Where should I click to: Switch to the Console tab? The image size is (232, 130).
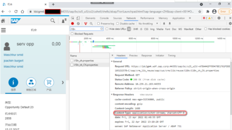point(104,18)
